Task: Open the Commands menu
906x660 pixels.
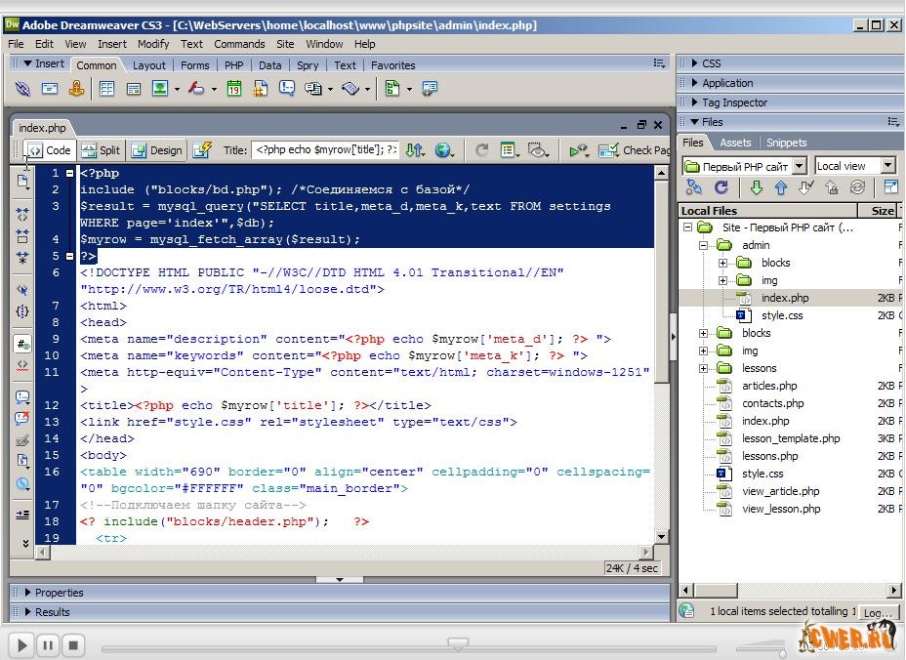Action: click(x=239, y=44)
